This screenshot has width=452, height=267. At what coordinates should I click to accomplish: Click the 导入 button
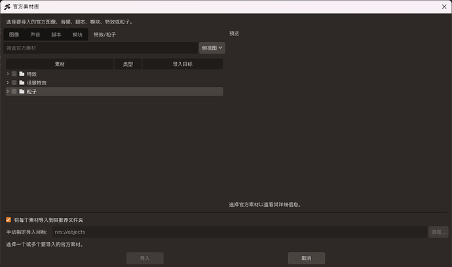click(x=145, y=258)
